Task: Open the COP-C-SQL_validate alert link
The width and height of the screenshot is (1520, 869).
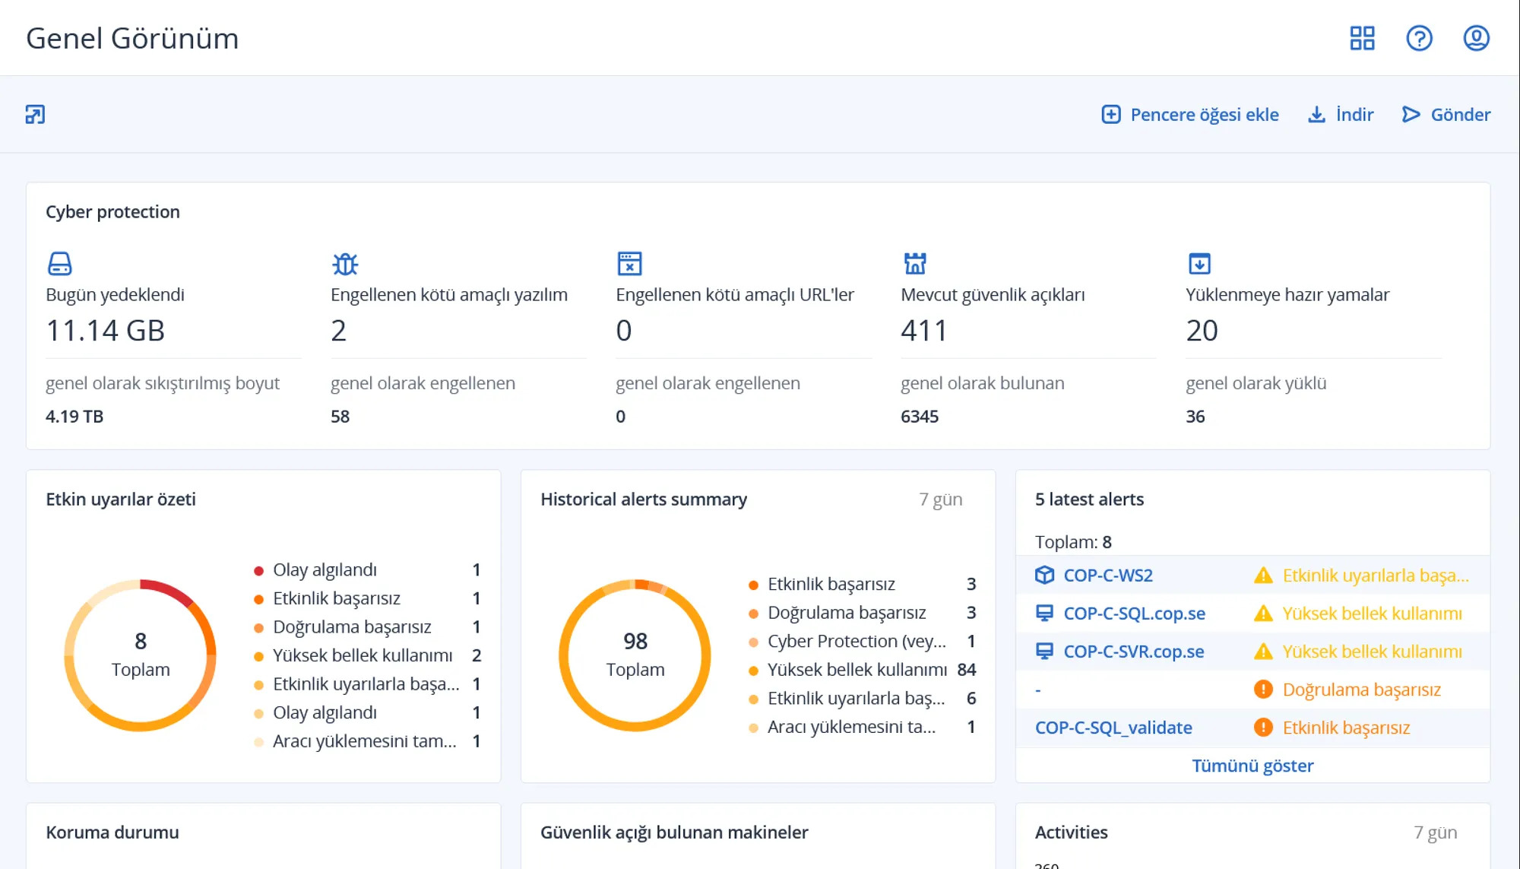Action: click(x=1113, y=728)
